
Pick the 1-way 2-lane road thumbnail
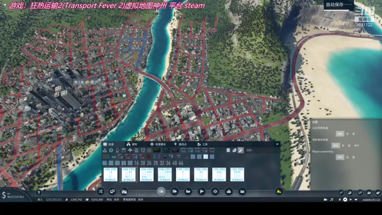(201, 174)
